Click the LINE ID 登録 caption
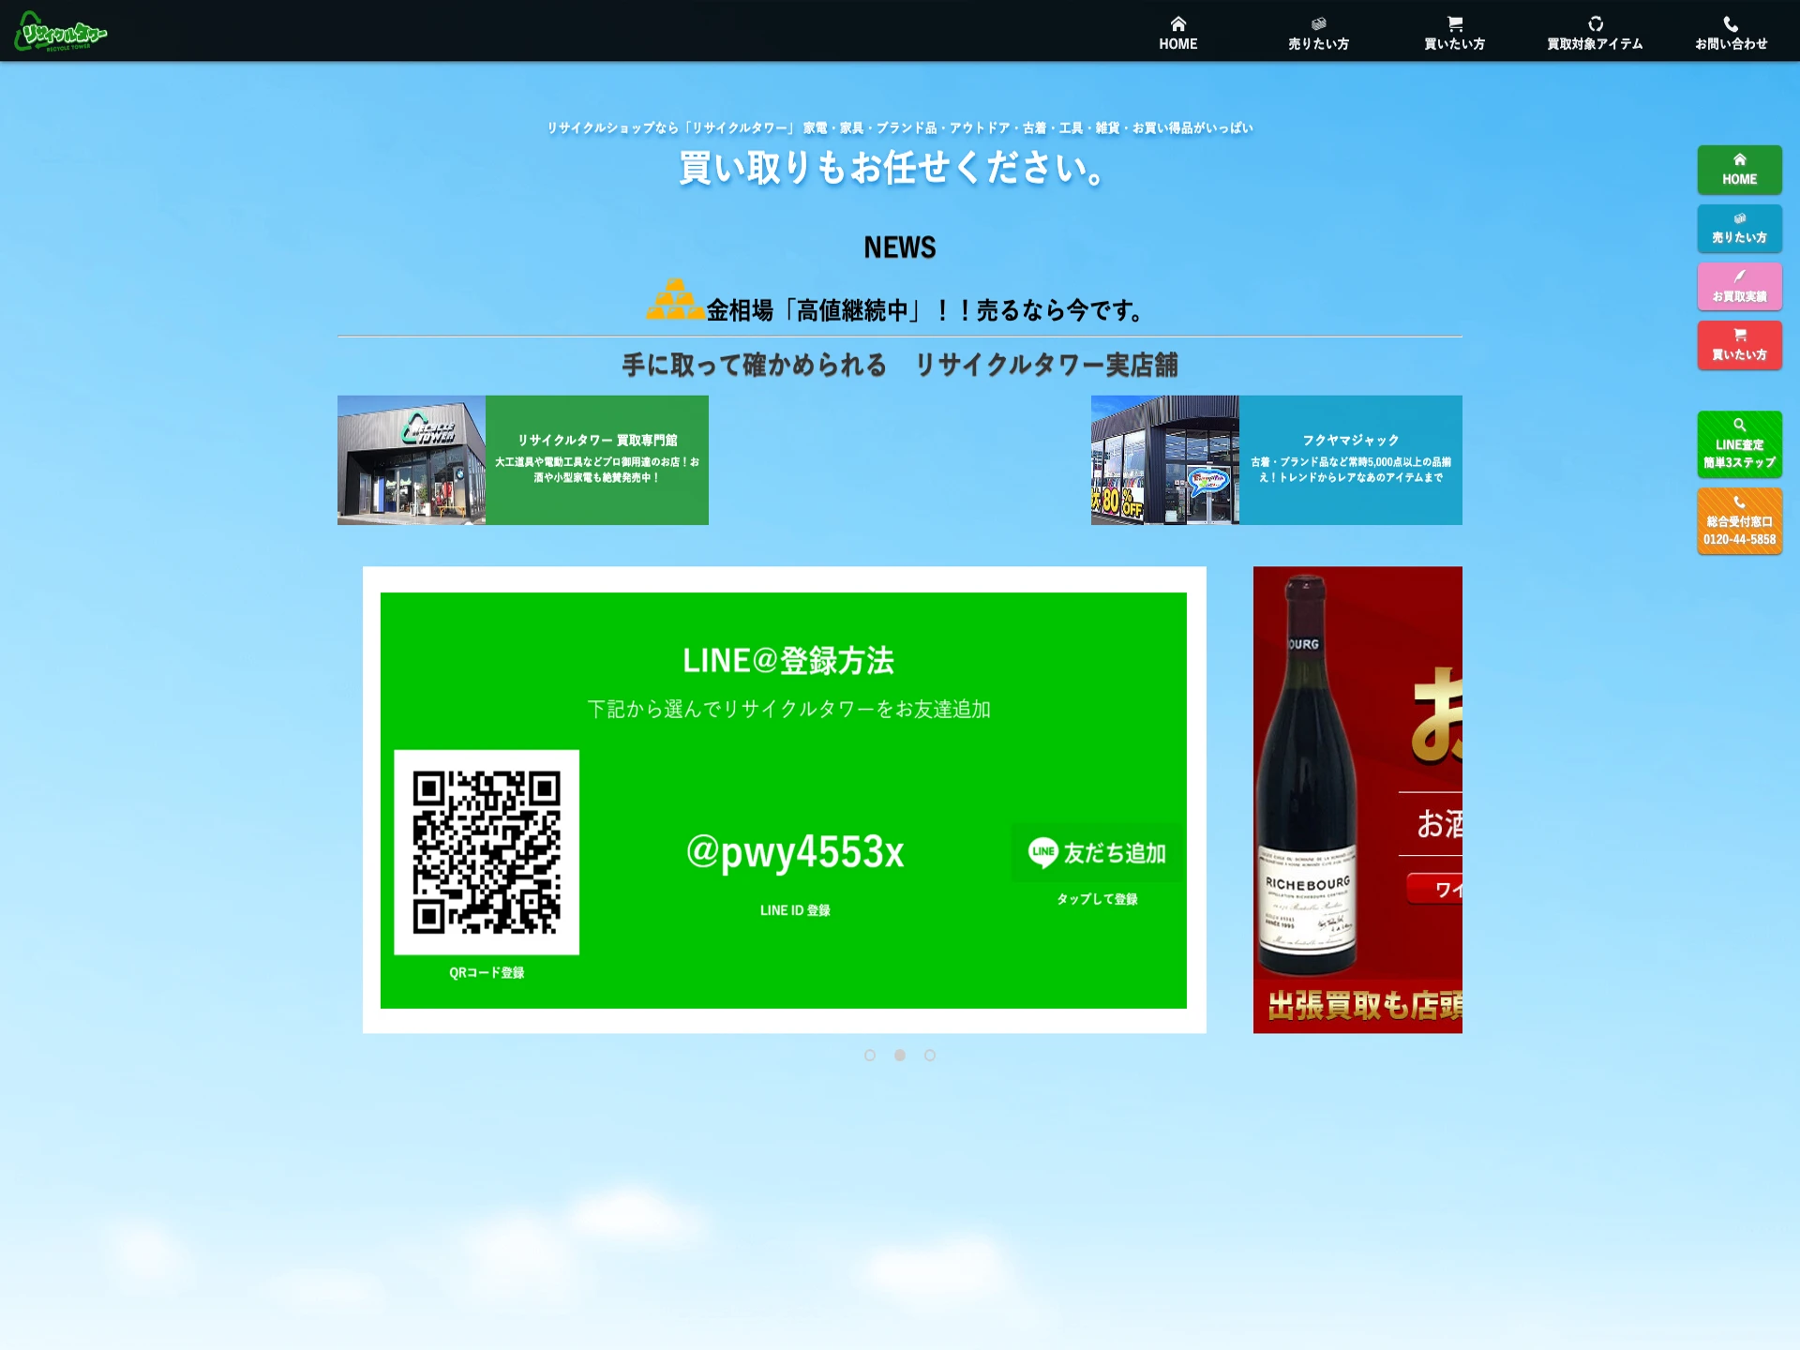This screenshot has width=1800, height=1350. [795, 910]
